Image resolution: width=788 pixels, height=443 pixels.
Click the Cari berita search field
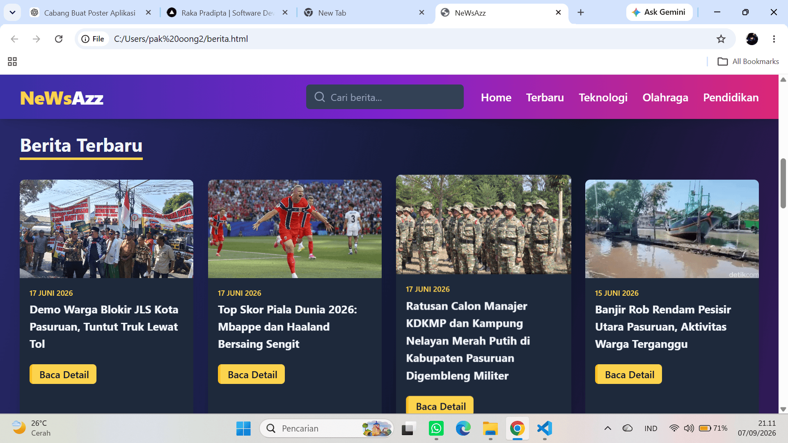385,97
